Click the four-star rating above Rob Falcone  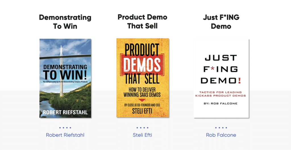[221, 128]
